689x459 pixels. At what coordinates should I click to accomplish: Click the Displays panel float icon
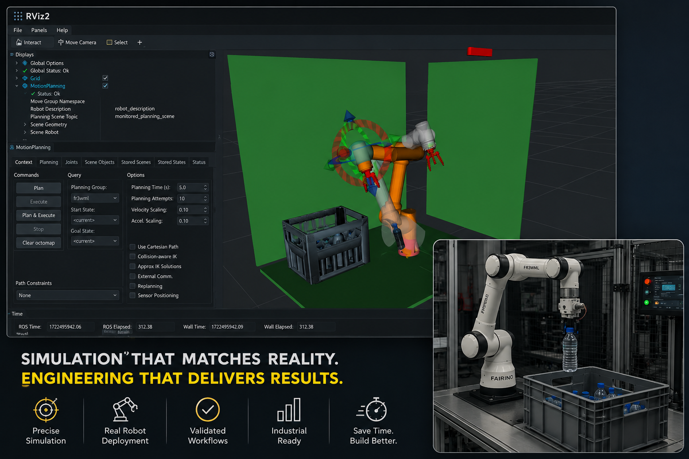pos(212,54)
